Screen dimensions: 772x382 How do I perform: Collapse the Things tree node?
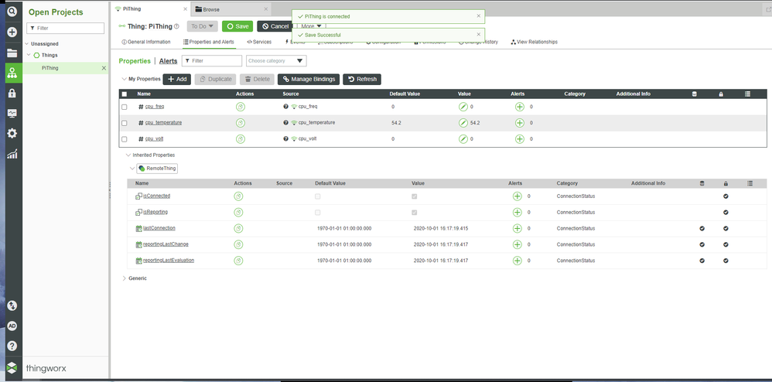click(x=29, y=55)
